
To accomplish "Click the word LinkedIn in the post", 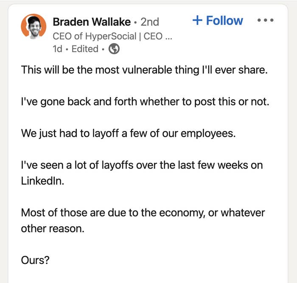I will [42, 181].
